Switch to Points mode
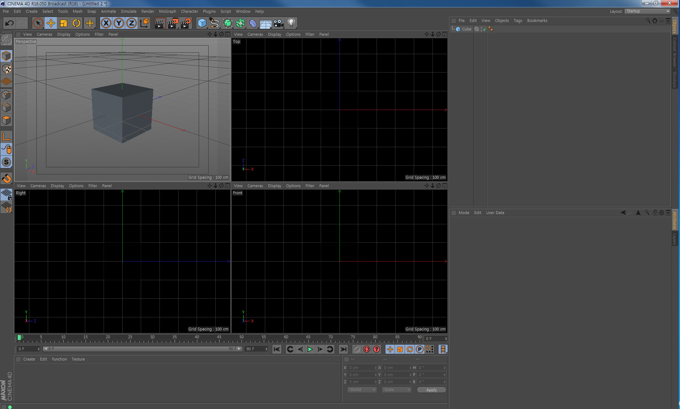680x409 pixels. 6,95
